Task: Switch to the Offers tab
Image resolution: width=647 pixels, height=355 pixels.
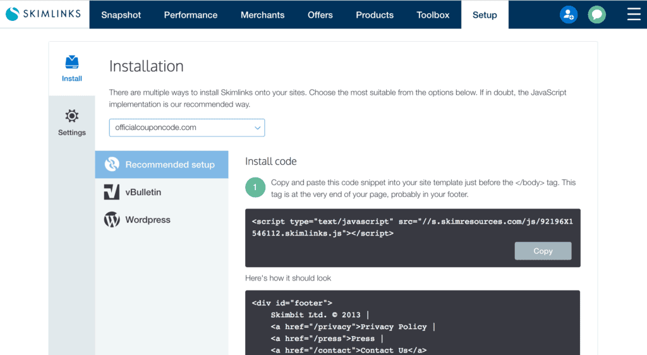Action: [320, 15]
